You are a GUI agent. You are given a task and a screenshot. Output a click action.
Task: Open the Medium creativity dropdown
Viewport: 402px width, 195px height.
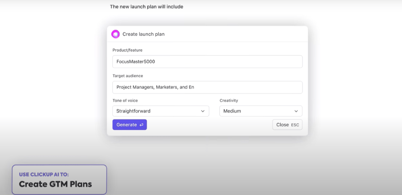coord(260,111)
